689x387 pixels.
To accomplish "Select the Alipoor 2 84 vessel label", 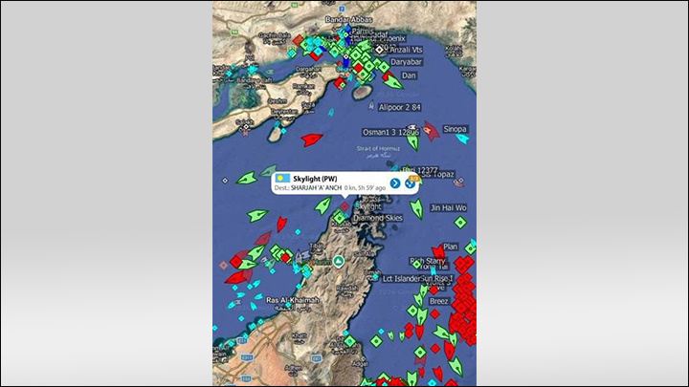I will 399,107.
